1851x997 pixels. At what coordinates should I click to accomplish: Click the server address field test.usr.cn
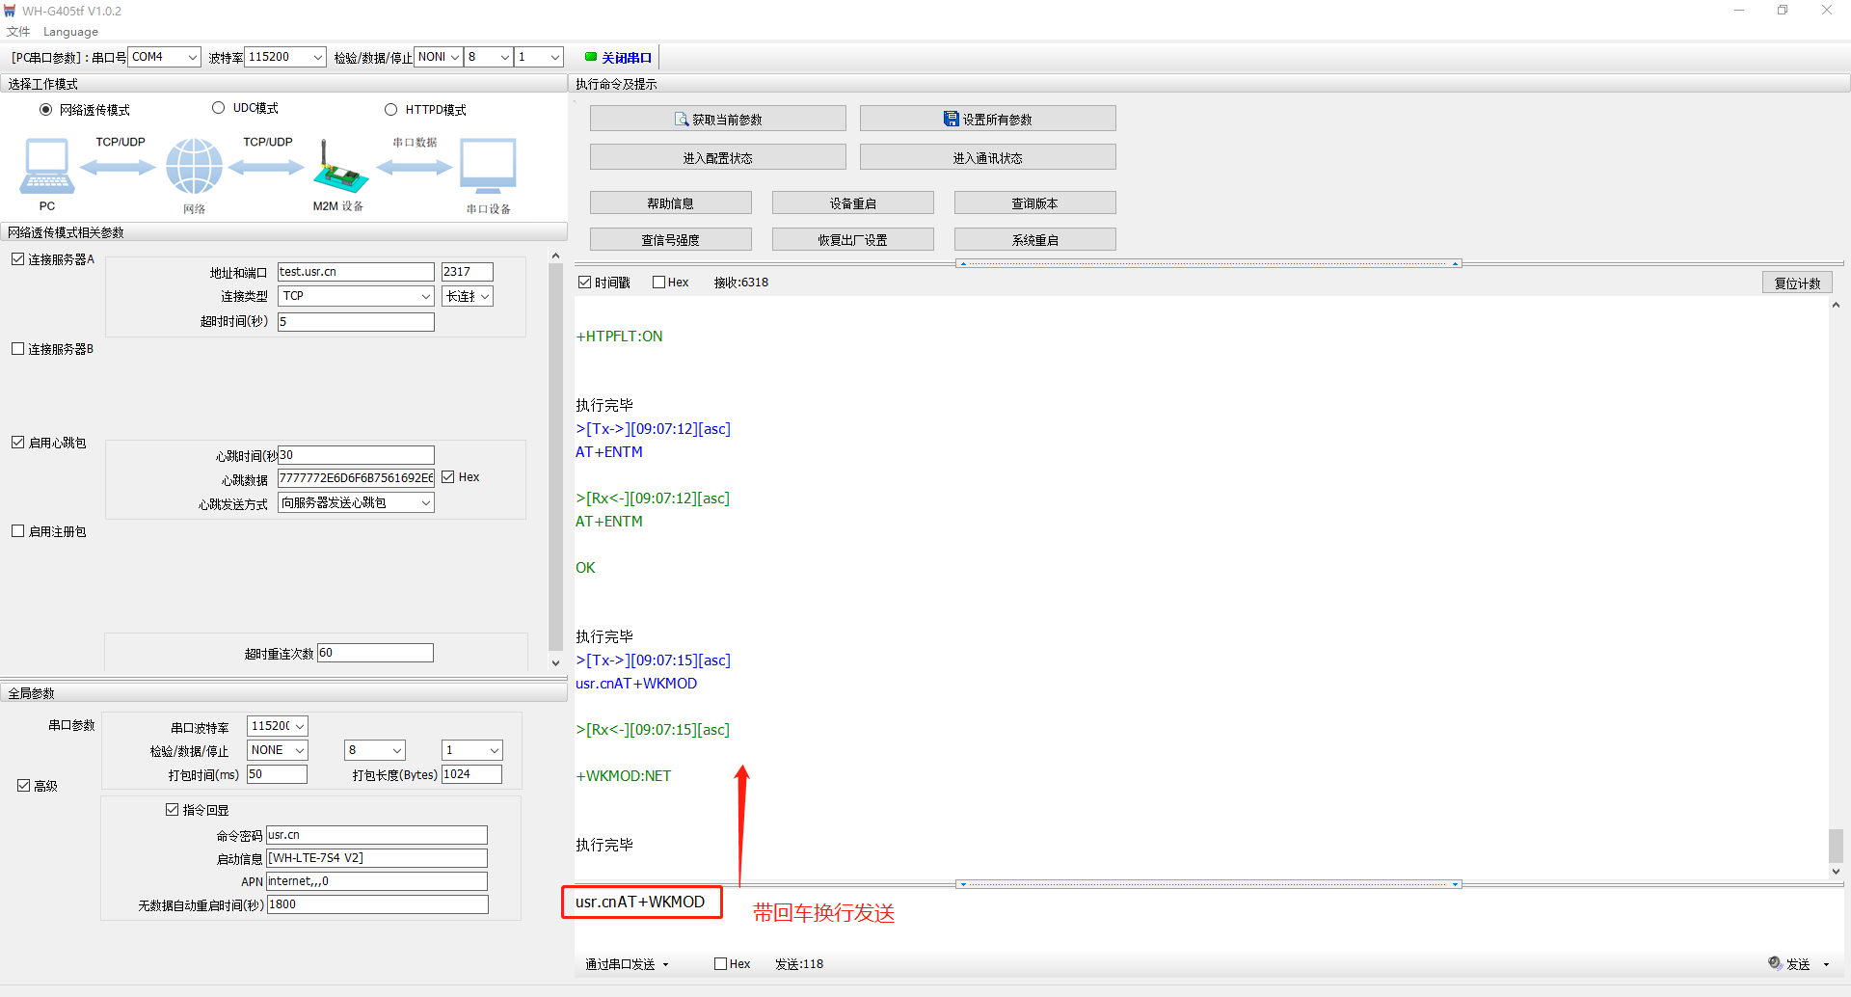[356, 272]
